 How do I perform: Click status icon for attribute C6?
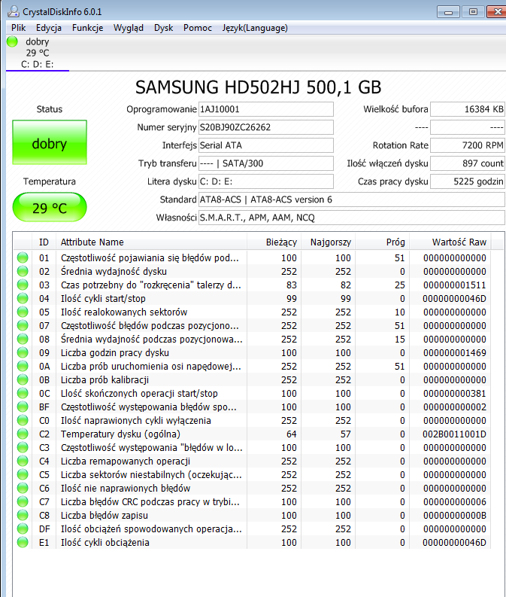pyautogui.click(x=23, y=488)
